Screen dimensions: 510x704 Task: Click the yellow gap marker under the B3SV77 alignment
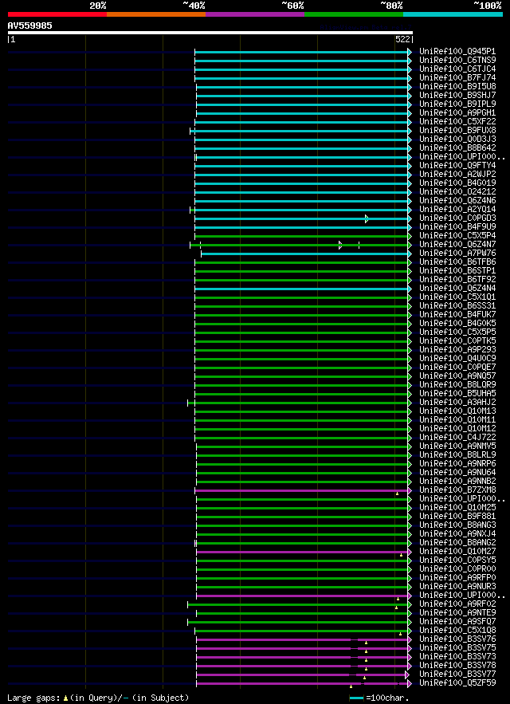tap(364, 678)
